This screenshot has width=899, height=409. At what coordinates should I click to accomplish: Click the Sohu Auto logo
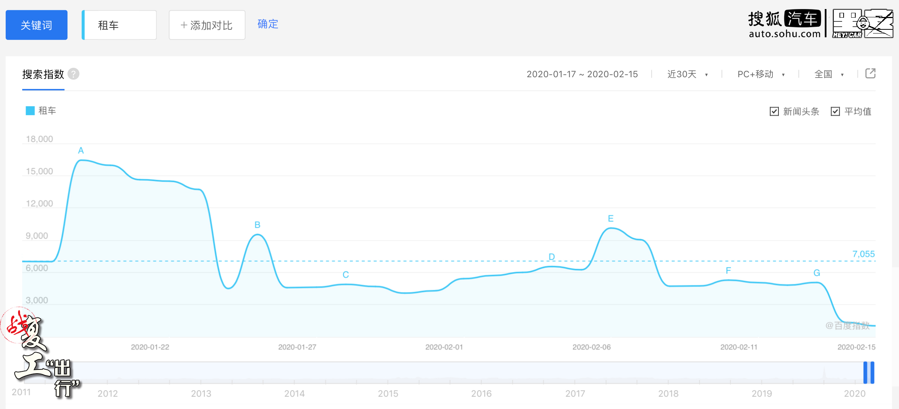tap(784, 24)
